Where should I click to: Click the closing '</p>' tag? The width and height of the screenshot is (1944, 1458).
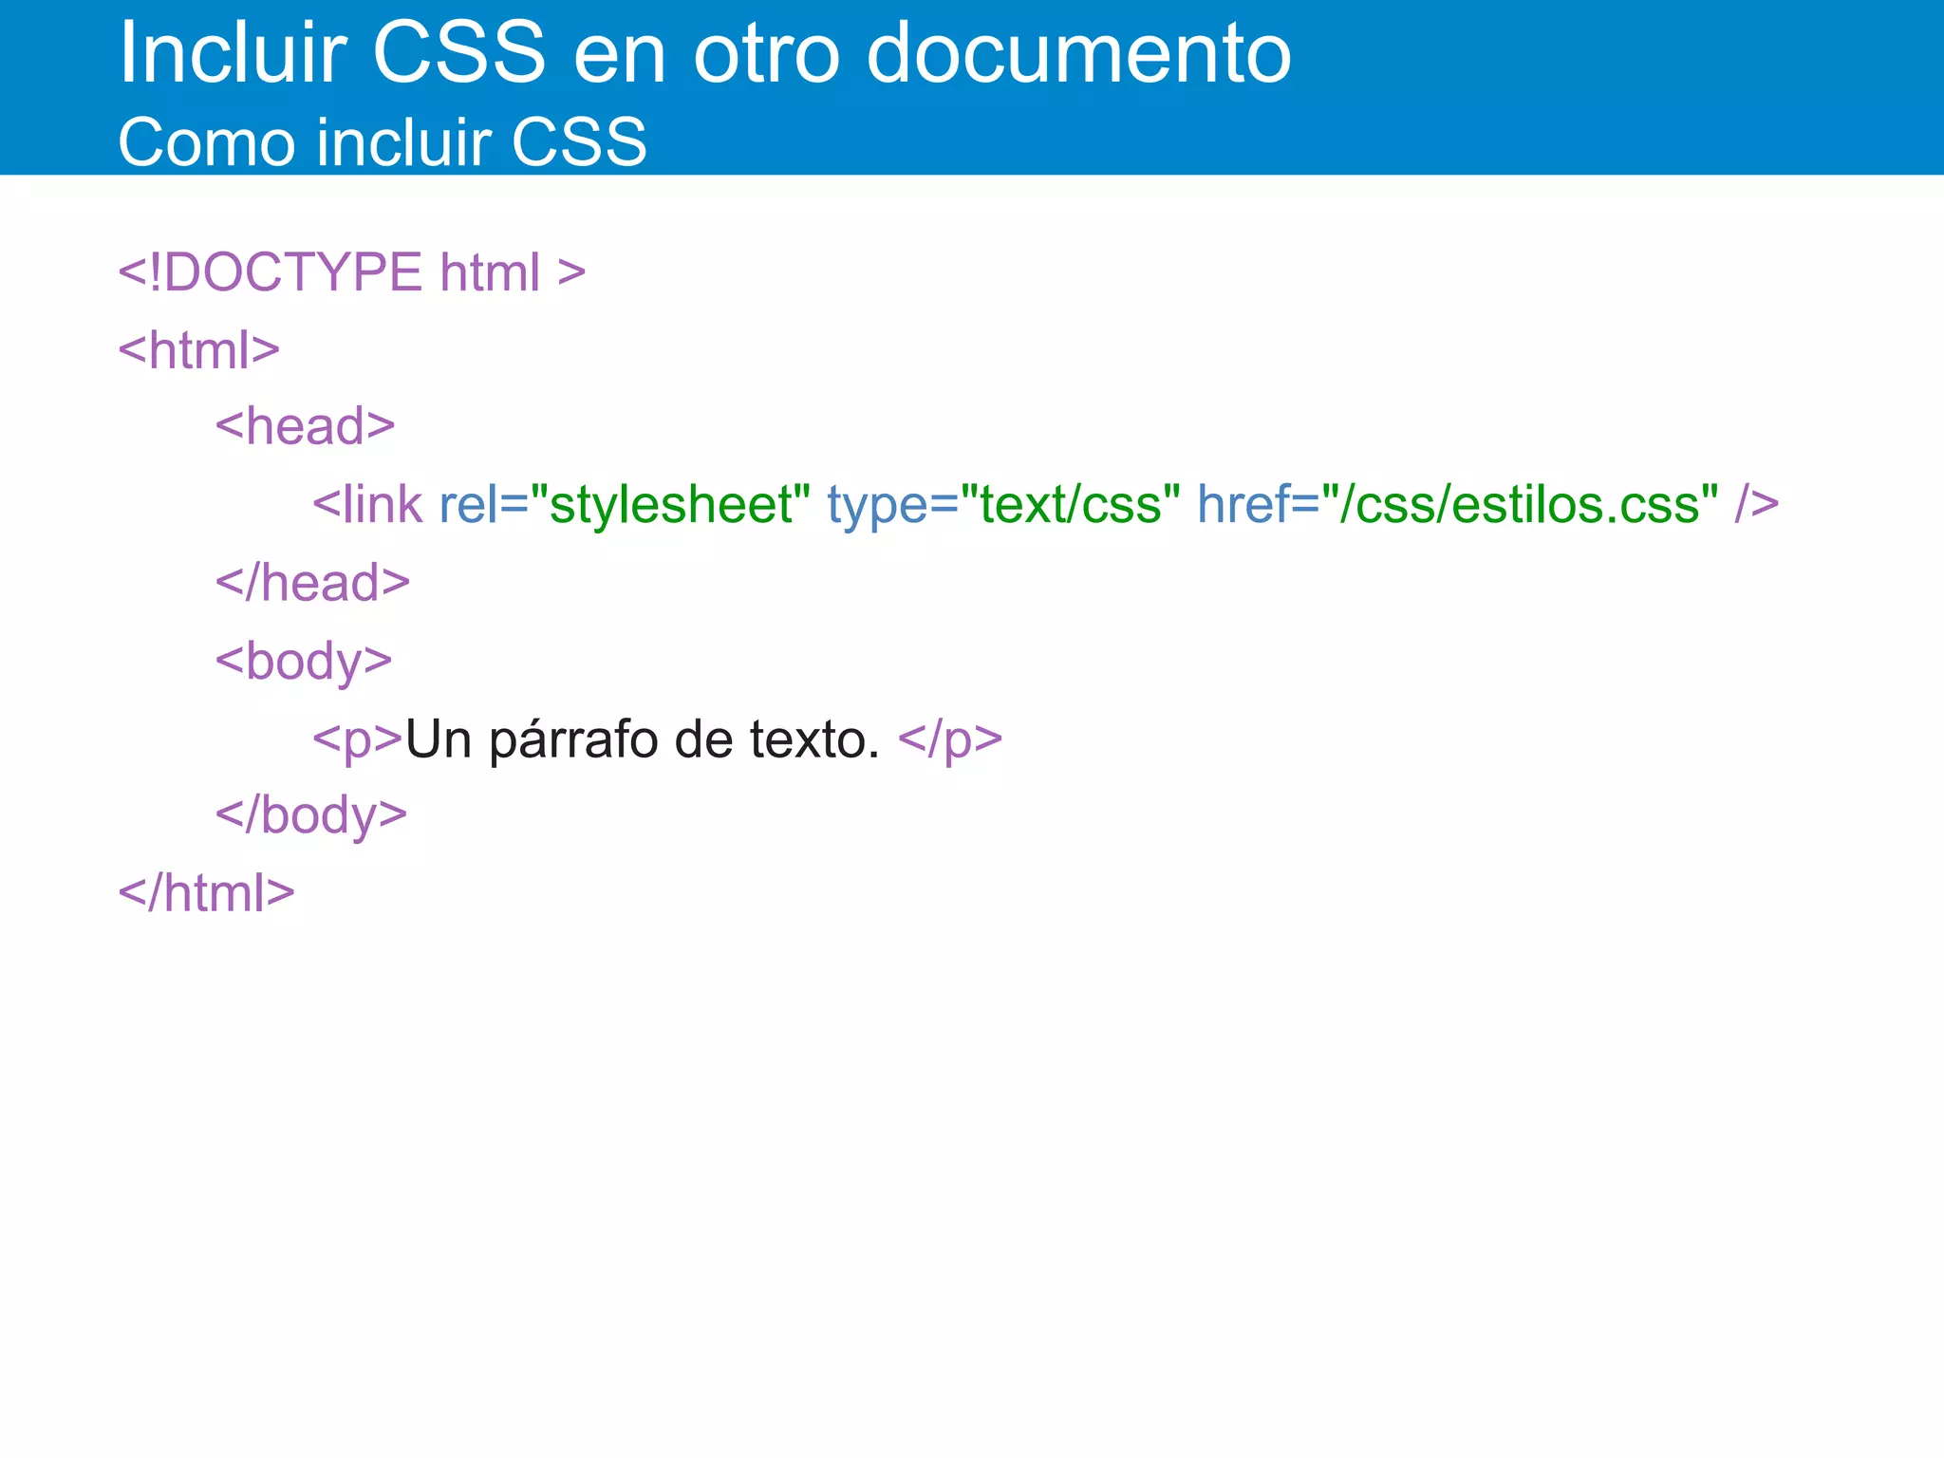click(950, 739)
